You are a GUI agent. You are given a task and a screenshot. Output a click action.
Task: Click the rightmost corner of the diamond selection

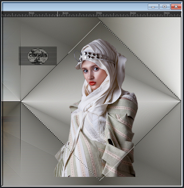180,101
